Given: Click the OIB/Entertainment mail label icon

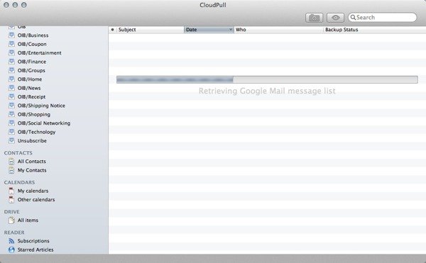Looking at the screenshot, I should pyautogui.click(x=11, y=52).
